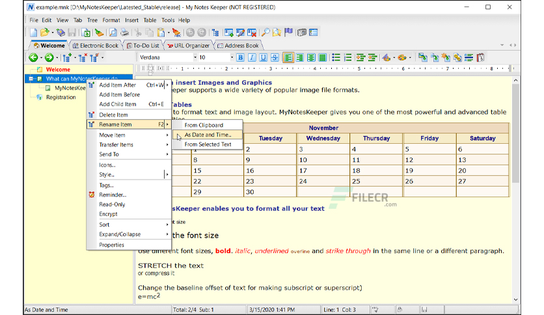Click Delete Item in context menu
Image resolution: width=544 pixels, height=315 pixels.
[x=128, y=115]
